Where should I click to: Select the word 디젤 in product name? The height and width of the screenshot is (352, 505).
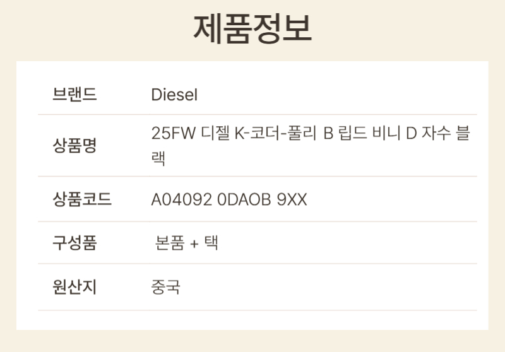coord(213,134)
